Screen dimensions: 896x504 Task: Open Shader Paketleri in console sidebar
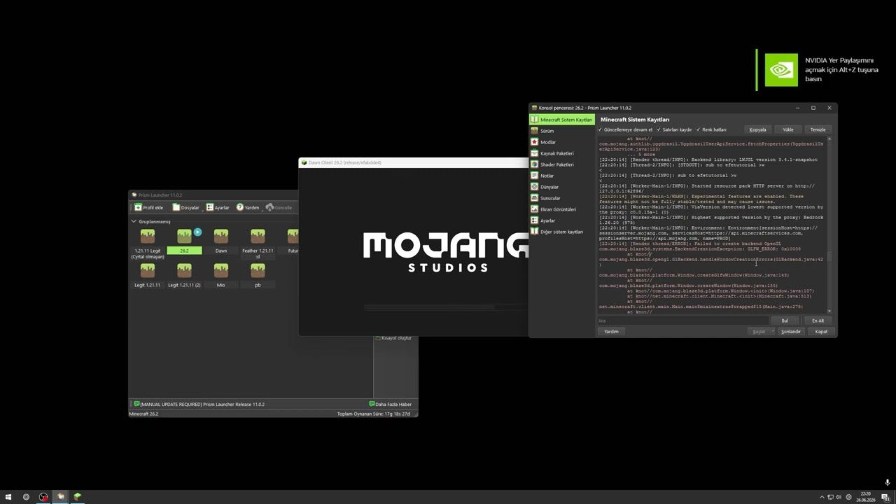pos(561,164)
